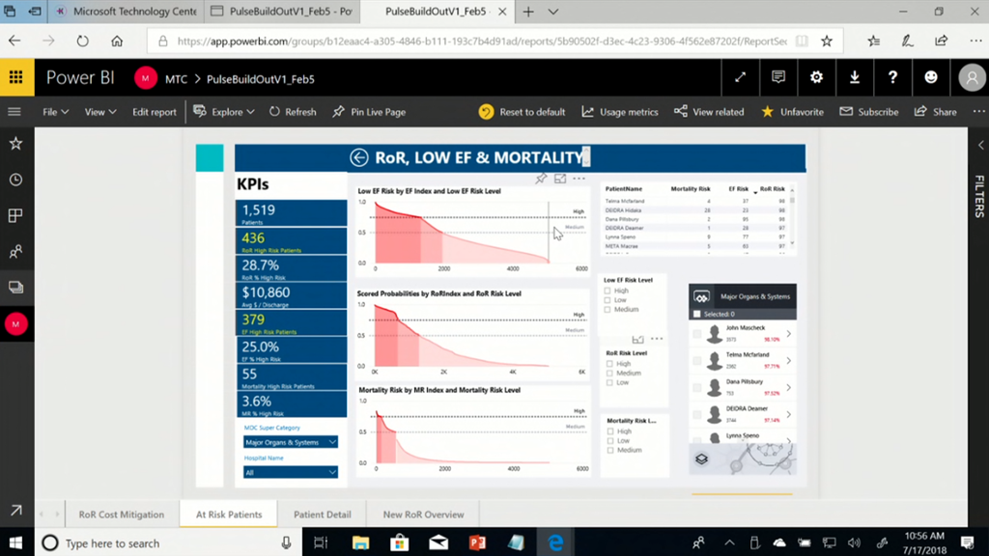Open Power BI settings gear
989x556 pixels.
click(x=816, y=77)
